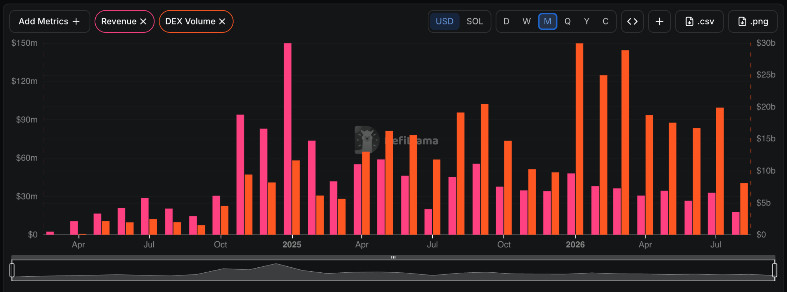Click the left range slider handle

pyautogui.click(x=12, y=270)
